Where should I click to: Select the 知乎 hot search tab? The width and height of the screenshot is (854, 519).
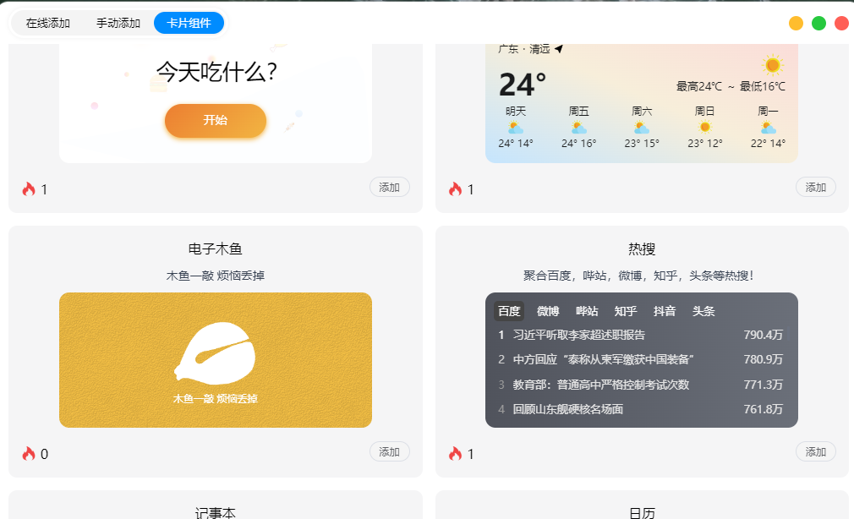(x=625, y=311)
